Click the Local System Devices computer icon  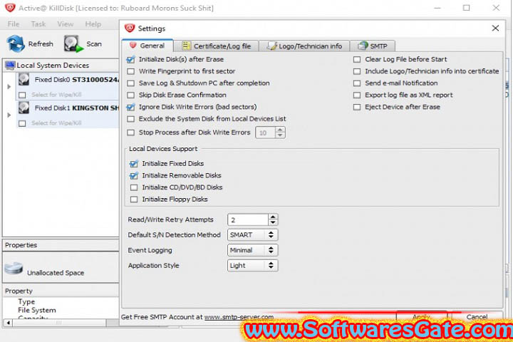coord(10,66)
